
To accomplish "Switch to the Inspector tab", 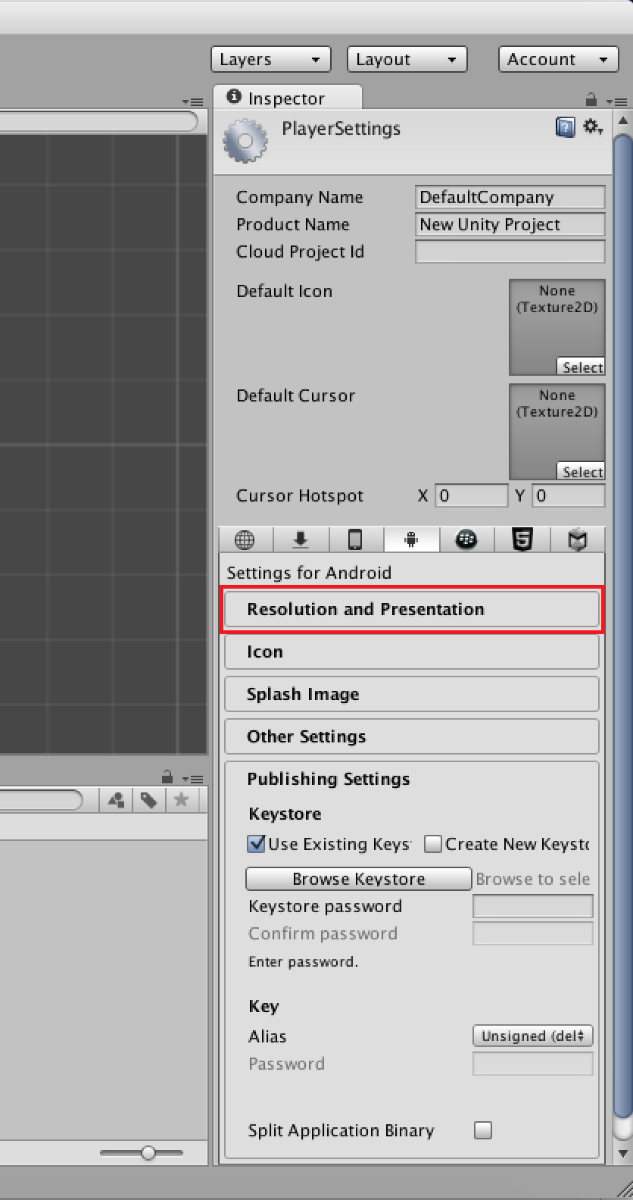I will pyautogui.click(x=287, y=98).
